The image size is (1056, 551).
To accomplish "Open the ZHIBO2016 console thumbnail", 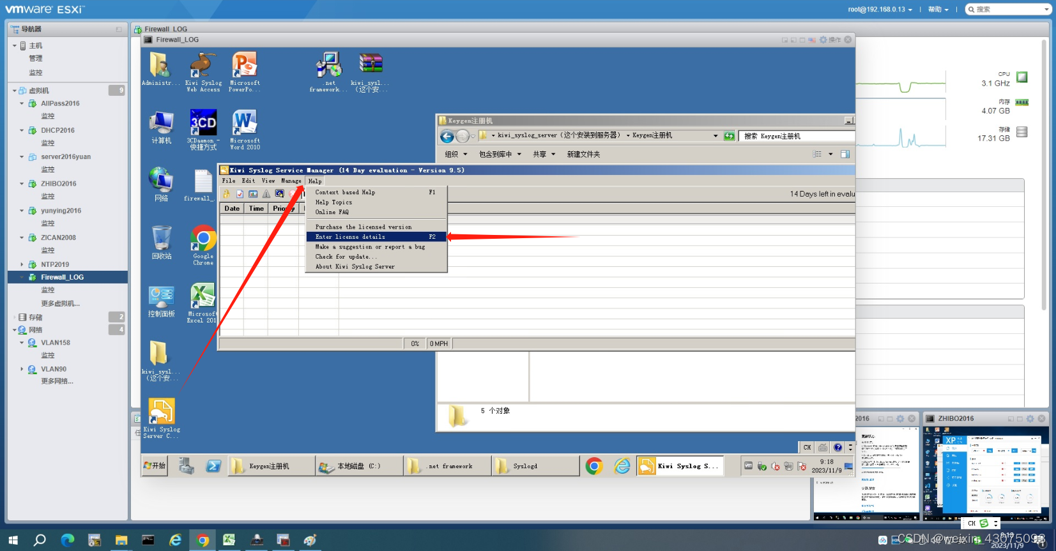I will point(986,474).
